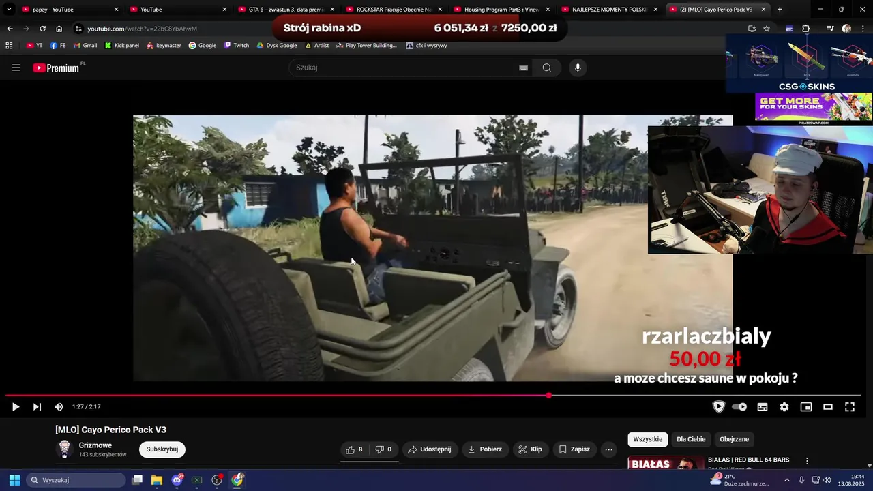The height and width of the screenshot is (491, 873).
Task: Open the BIAŁAS RED BULL 64 BARS thumbnail
Action: coord(666,463)
